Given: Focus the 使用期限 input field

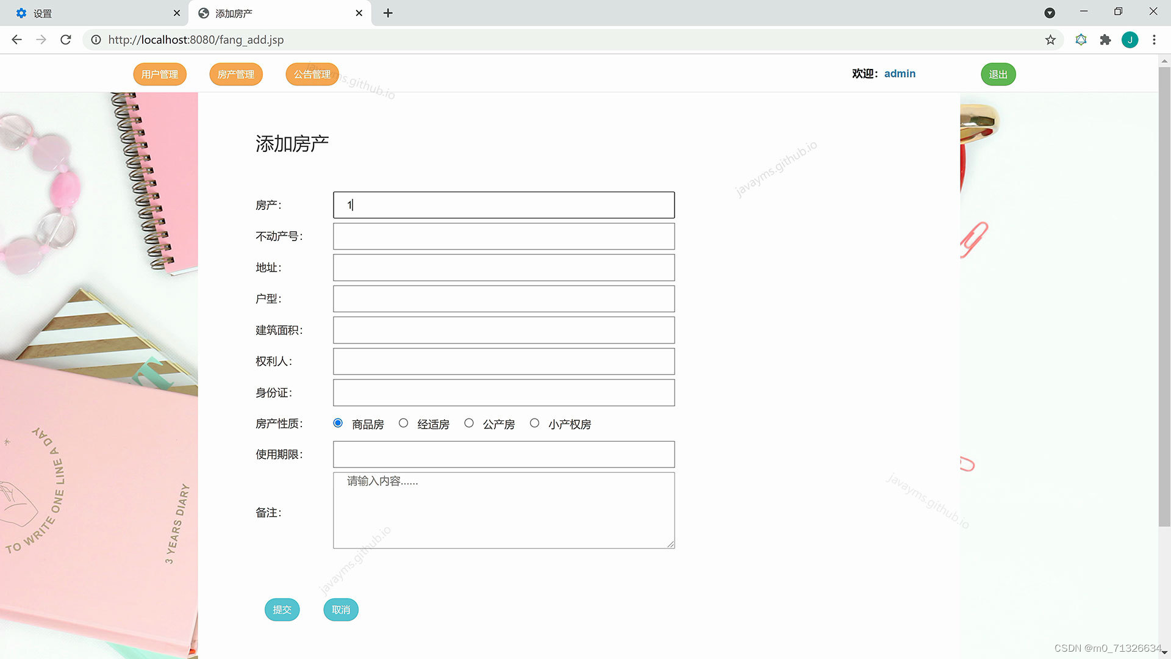Looking at the screenshot, I should (x=504, y=455).
